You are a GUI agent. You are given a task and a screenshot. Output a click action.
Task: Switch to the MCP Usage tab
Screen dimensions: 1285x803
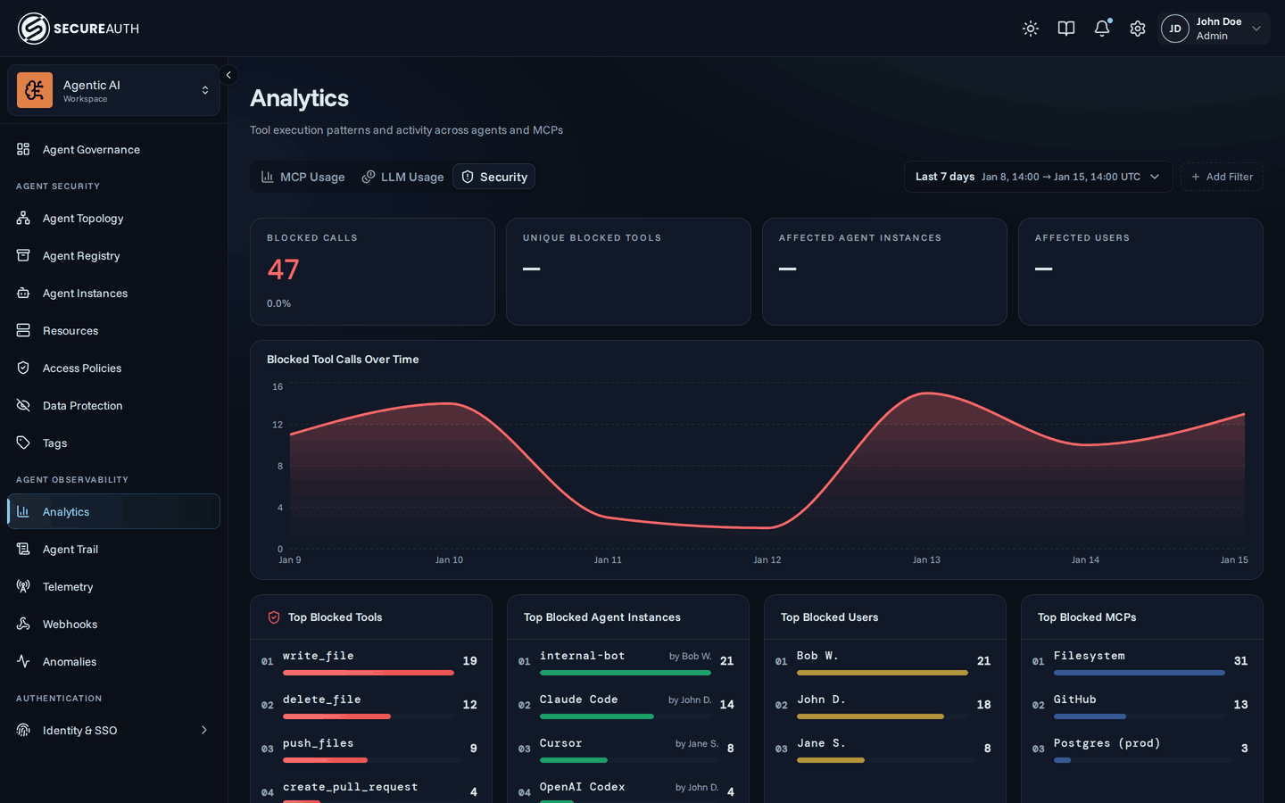click(x=303, y=177)
